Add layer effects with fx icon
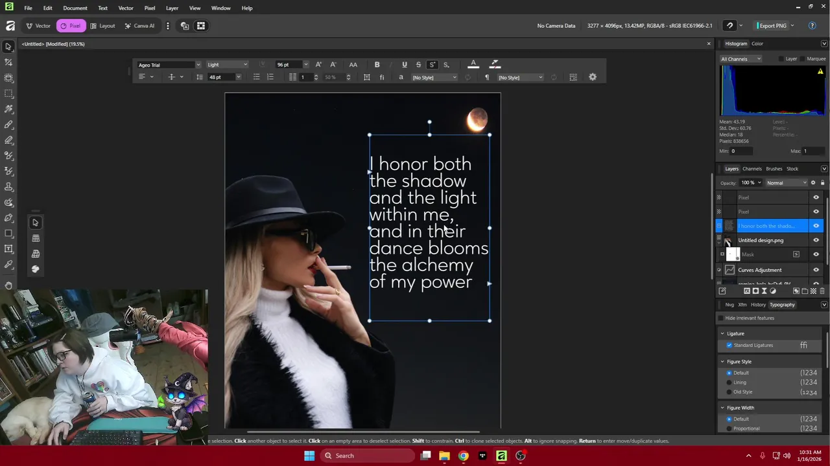This screenshot has height=466, width=830. [747, 291]
